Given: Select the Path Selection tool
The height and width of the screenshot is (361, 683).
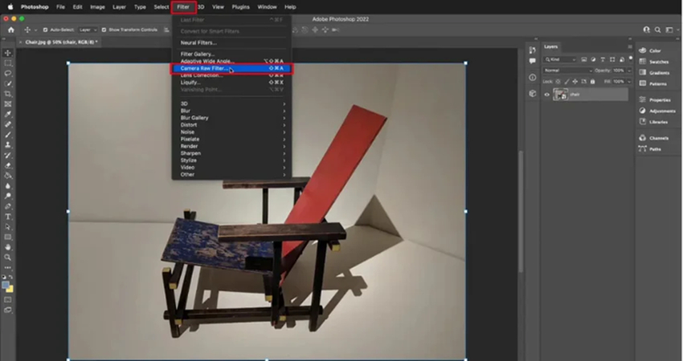Looking at the screenshot, I should tap(8, 227).
